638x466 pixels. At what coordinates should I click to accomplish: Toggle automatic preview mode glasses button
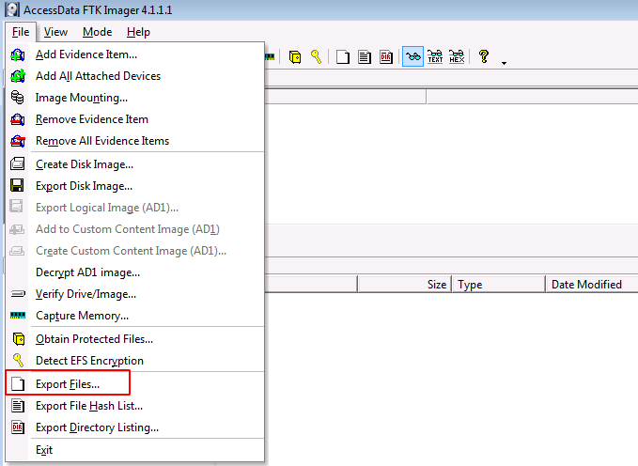pos(412,56)
